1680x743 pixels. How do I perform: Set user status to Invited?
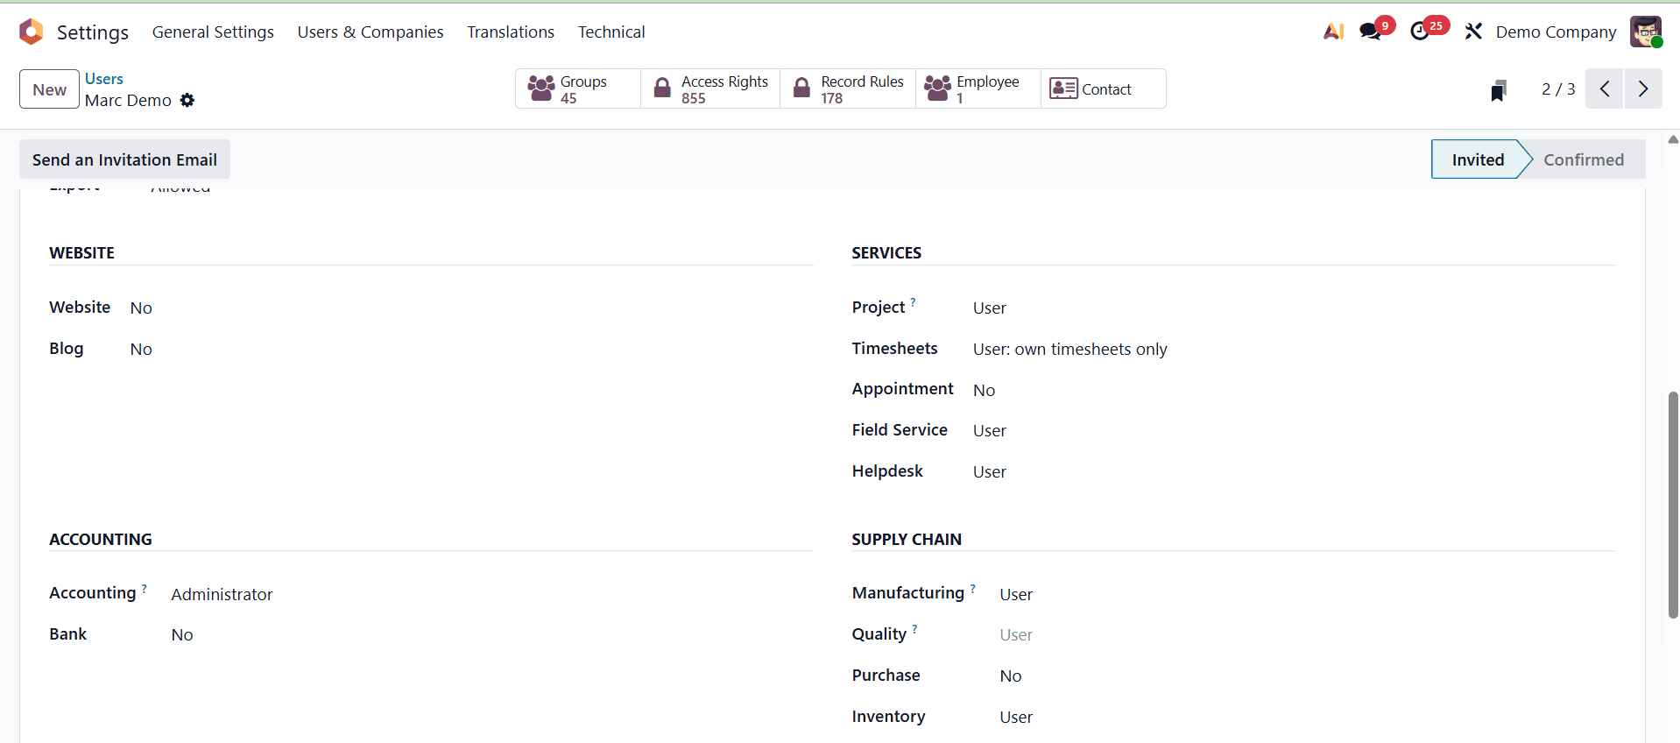coord(1477,159)
